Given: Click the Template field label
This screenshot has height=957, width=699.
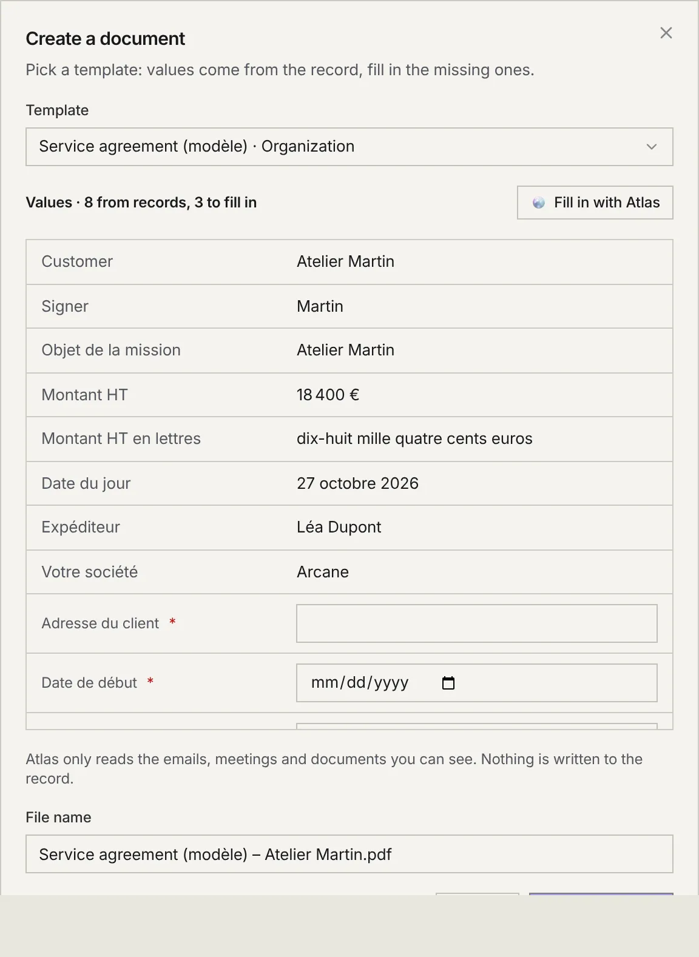Looking at the screenshot, I should [x=57, y=110].
